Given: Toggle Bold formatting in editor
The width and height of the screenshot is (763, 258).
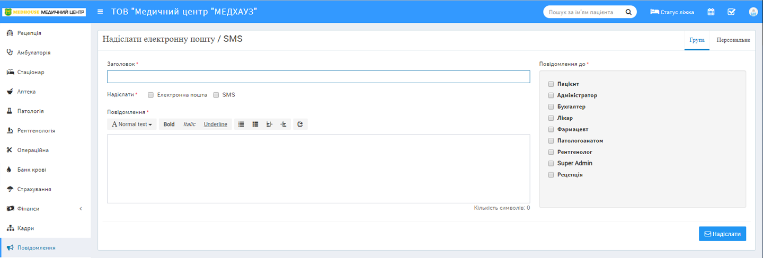Looking at the screenshot, I should [x=169, y=124].
